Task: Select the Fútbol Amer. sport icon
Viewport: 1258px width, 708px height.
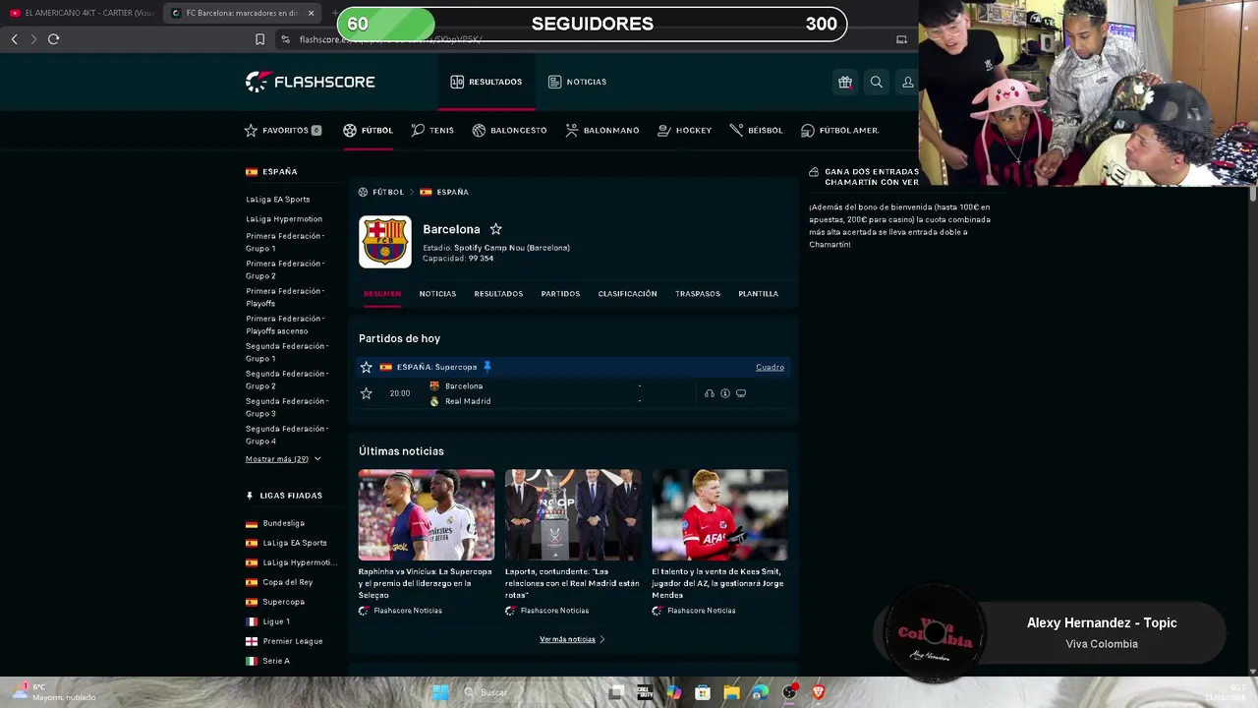Action: click(x=808, y=130)
